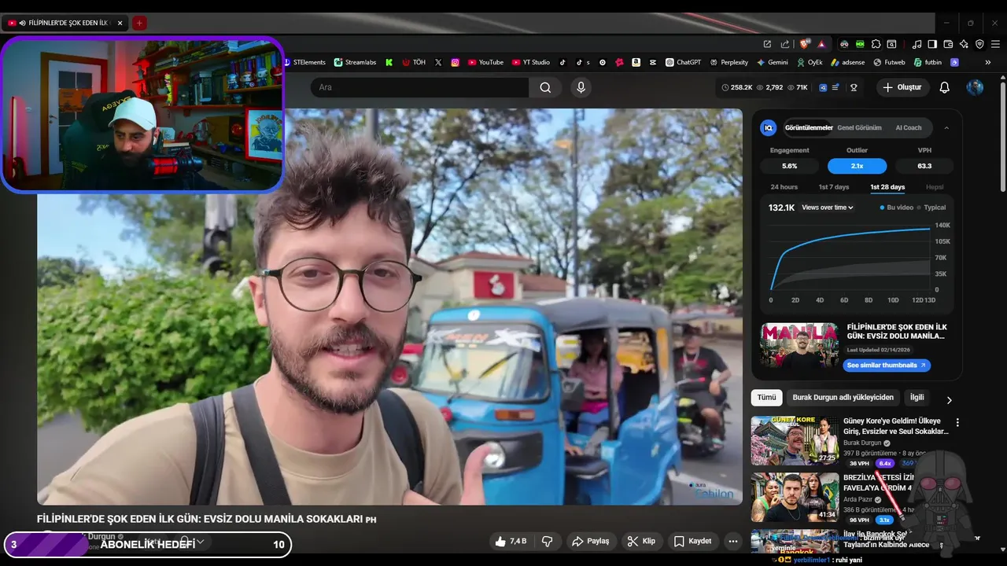Open the Güney Kore'ye Geldim video thumbnail
Screen dimensions: 1007x566
(795, 441)
